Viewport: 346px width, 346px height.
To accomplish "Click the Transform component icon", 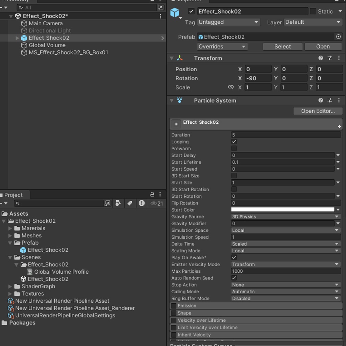I will tap(179, 58).
